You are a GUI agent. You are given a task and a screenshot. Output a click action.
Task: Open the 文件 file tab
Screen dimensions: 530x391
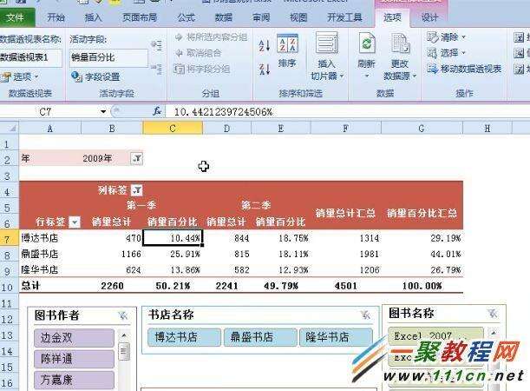click(x=16, y=17)
